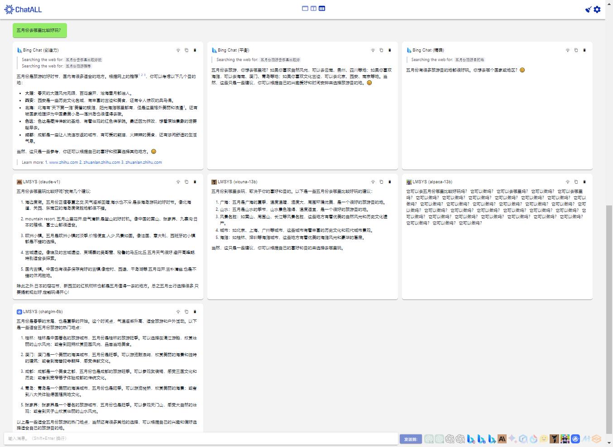Click the ChatALL logo

[x=23, y=9]
